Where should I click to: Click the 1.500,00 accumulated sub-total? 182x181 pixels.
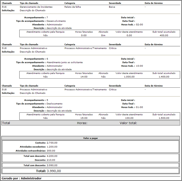(x=164, y=118)
